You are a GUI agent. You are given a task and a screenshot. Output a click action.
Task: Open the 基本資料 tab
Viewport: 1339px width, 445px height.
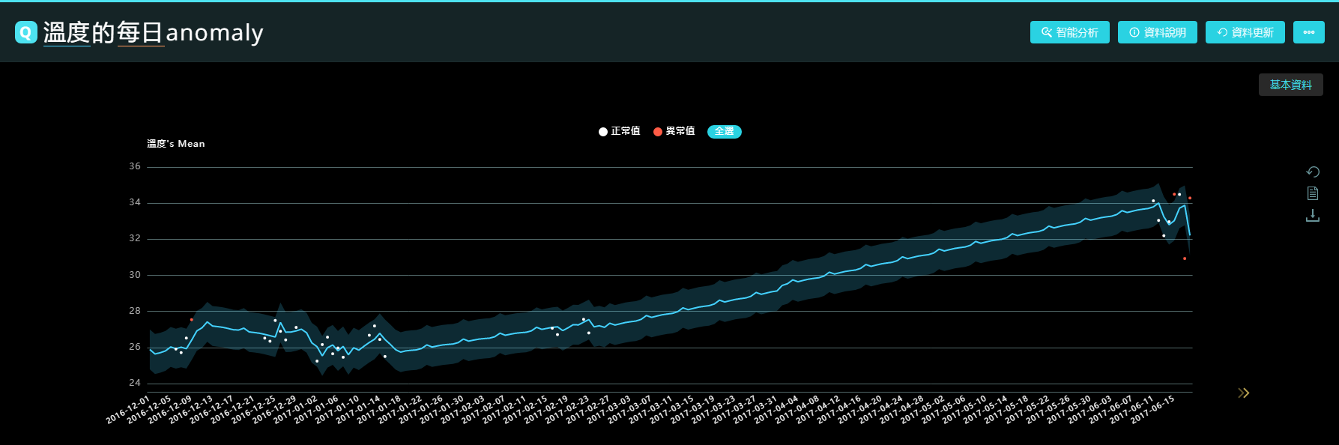[1290, 85]
